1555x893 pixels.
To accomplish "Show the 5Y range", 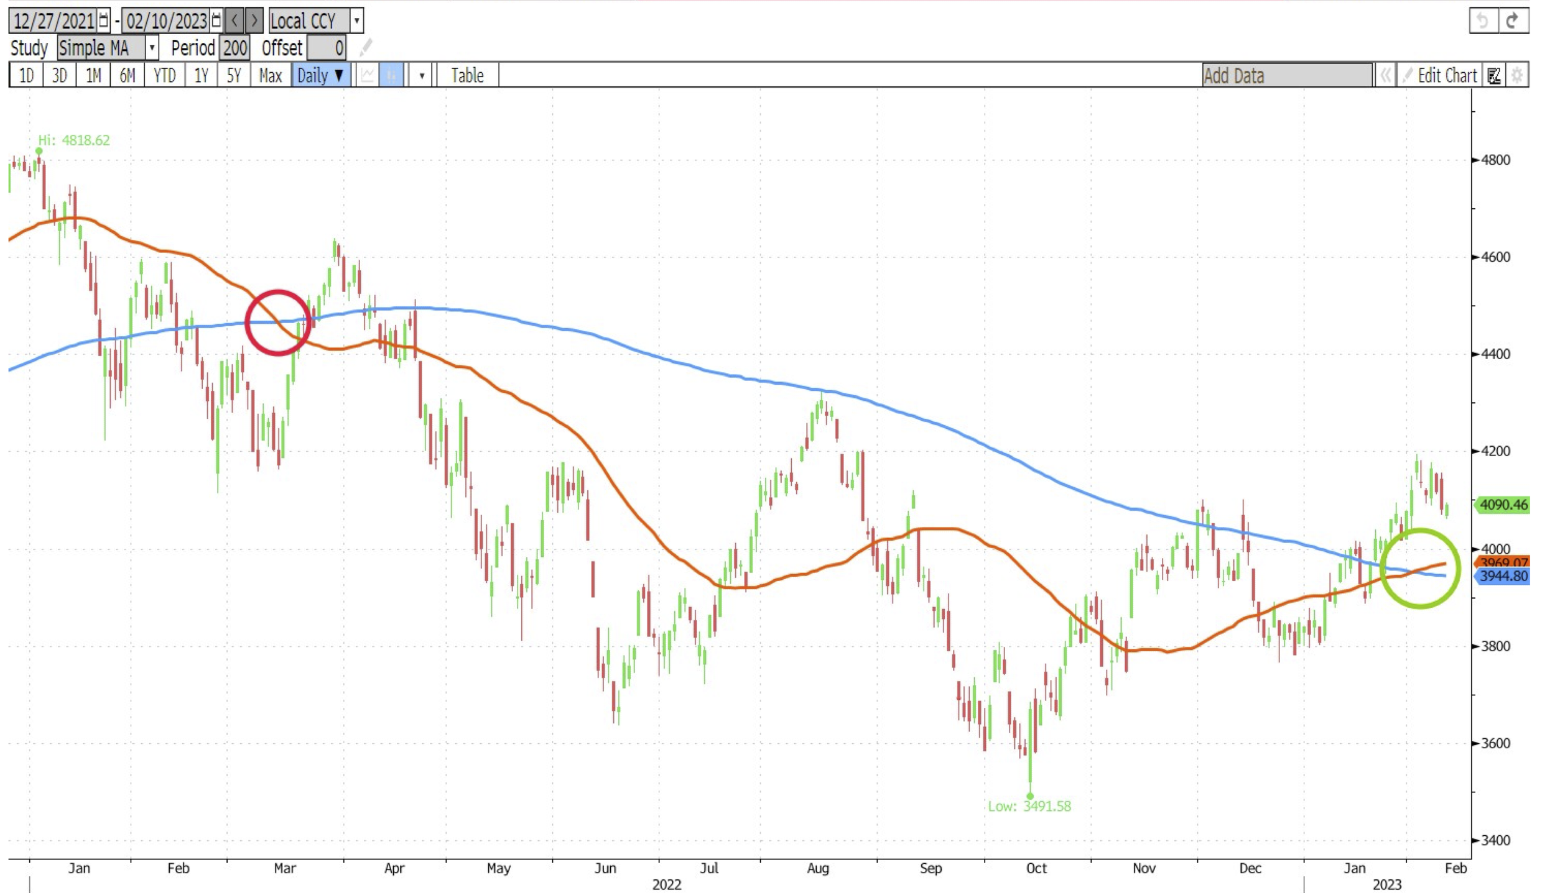I will pyautogui.click(x=234, y=75).
